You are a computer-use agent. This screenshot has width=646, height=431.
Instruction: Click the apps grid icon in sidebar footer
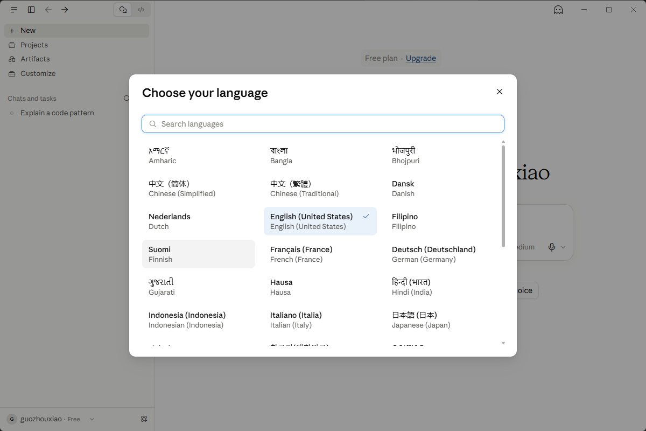[144, 419]
